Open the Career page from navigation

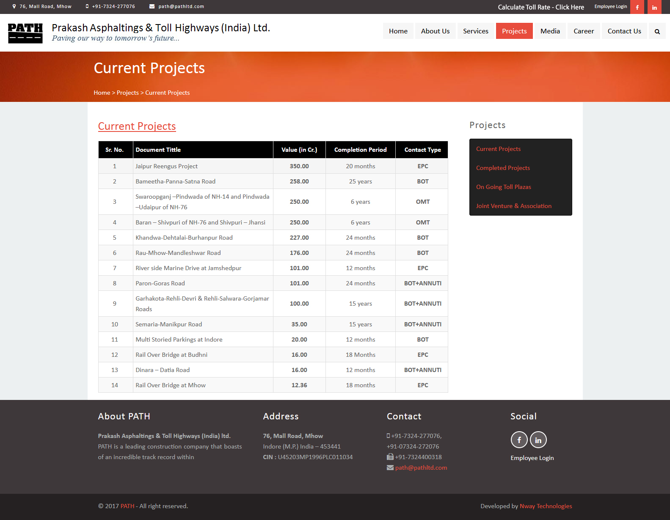pyautogui.click(x=584, y=31)
